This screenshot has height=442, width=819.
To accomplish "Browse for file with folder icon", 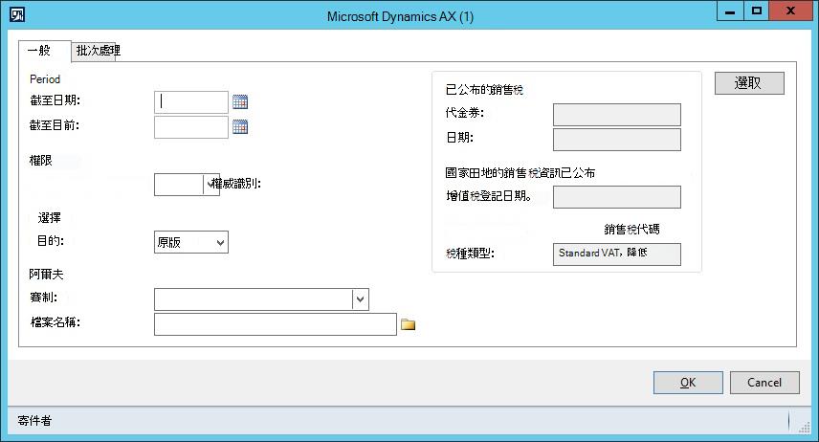I will click(x=408, y=324).
